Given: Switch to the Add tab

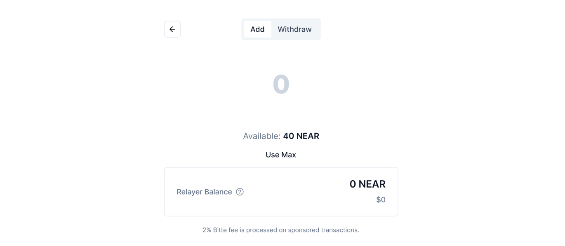Looking at the screenshot, I should (x=257, y=29).
